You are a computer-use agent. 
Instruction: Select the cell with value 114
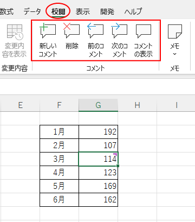99,159
